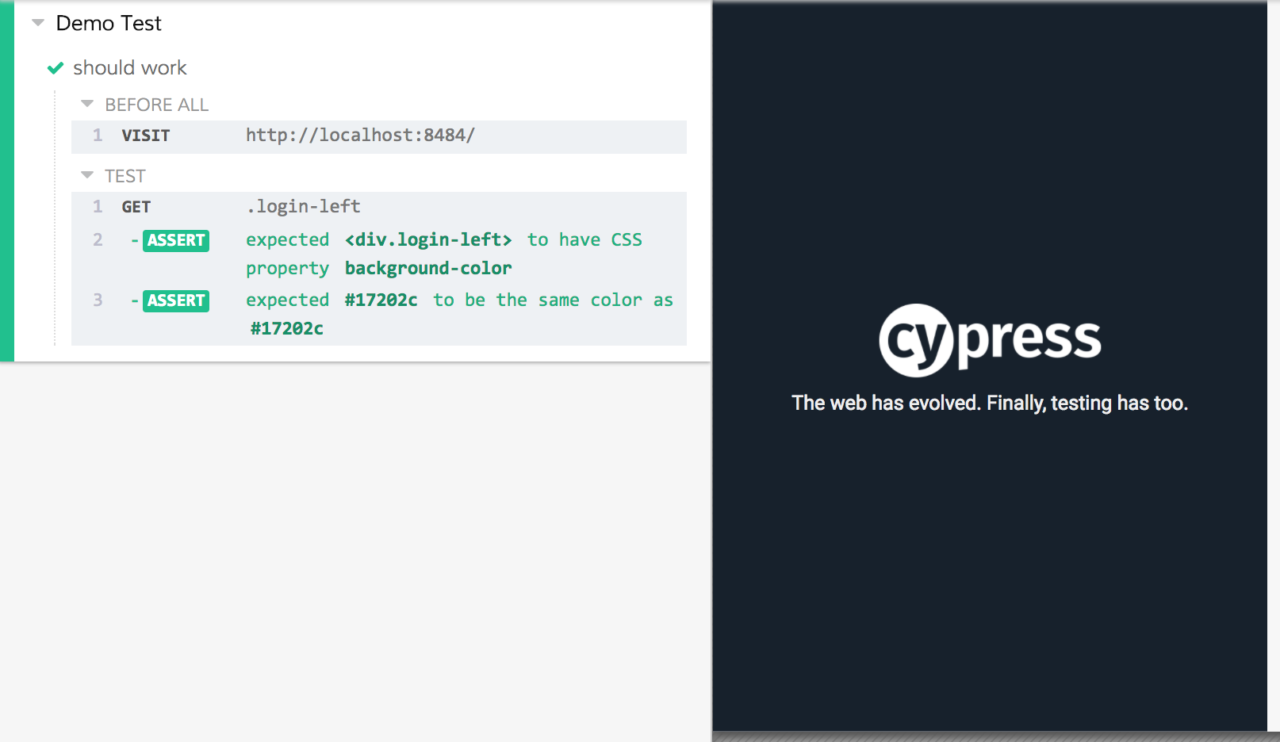
Task: Click the second ASSERT badge on line 3
Action: click(175, 300)
